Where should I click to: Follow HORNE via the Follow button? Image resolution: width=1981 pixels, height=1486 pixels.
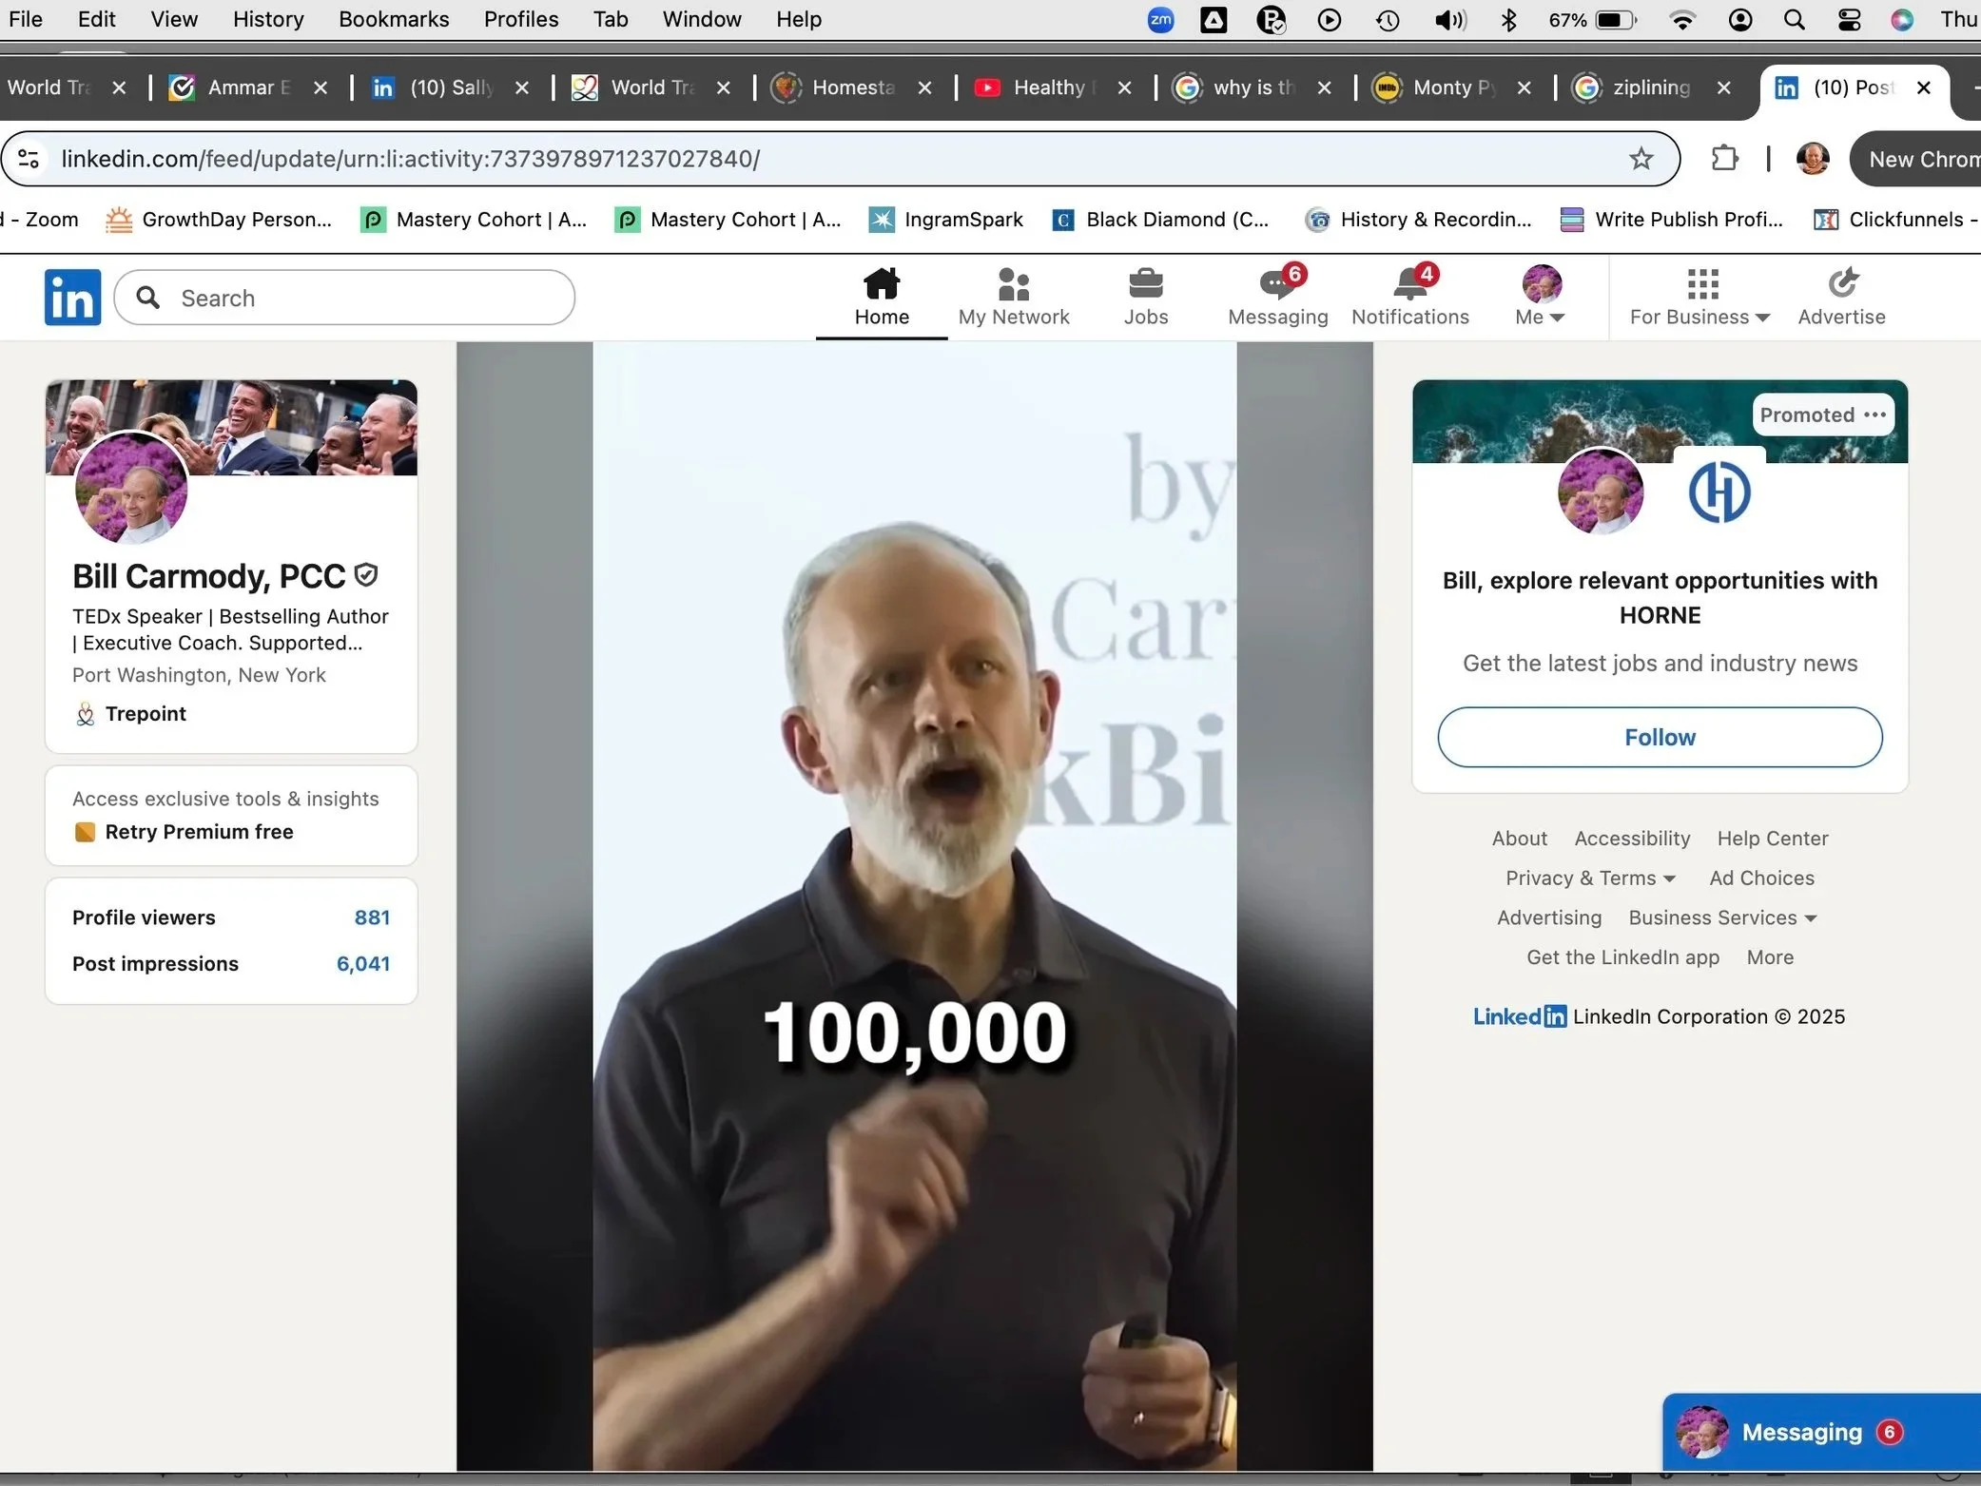[x=1659, y=738]
